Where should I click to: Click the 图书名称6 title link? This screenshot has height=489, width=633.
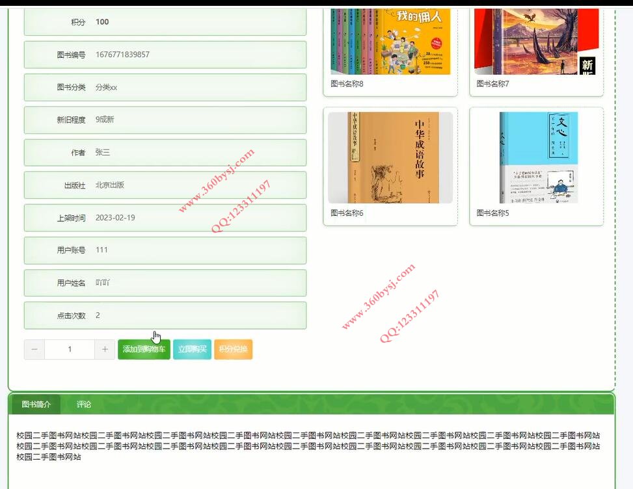coord(347,213)
